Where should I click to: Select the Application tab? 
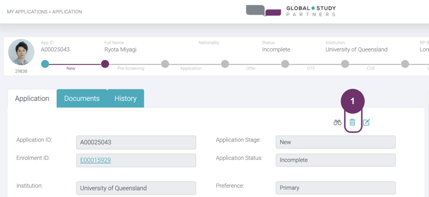click(x=32, y=98)
